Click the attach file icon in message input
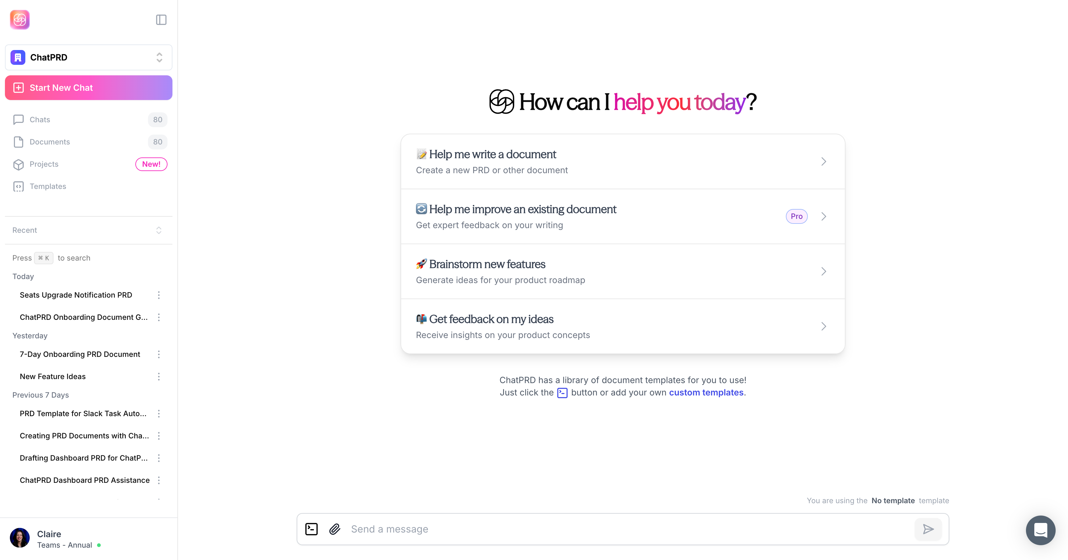The height and width of the screenshot is (560, 1068). tap(335, 529)
